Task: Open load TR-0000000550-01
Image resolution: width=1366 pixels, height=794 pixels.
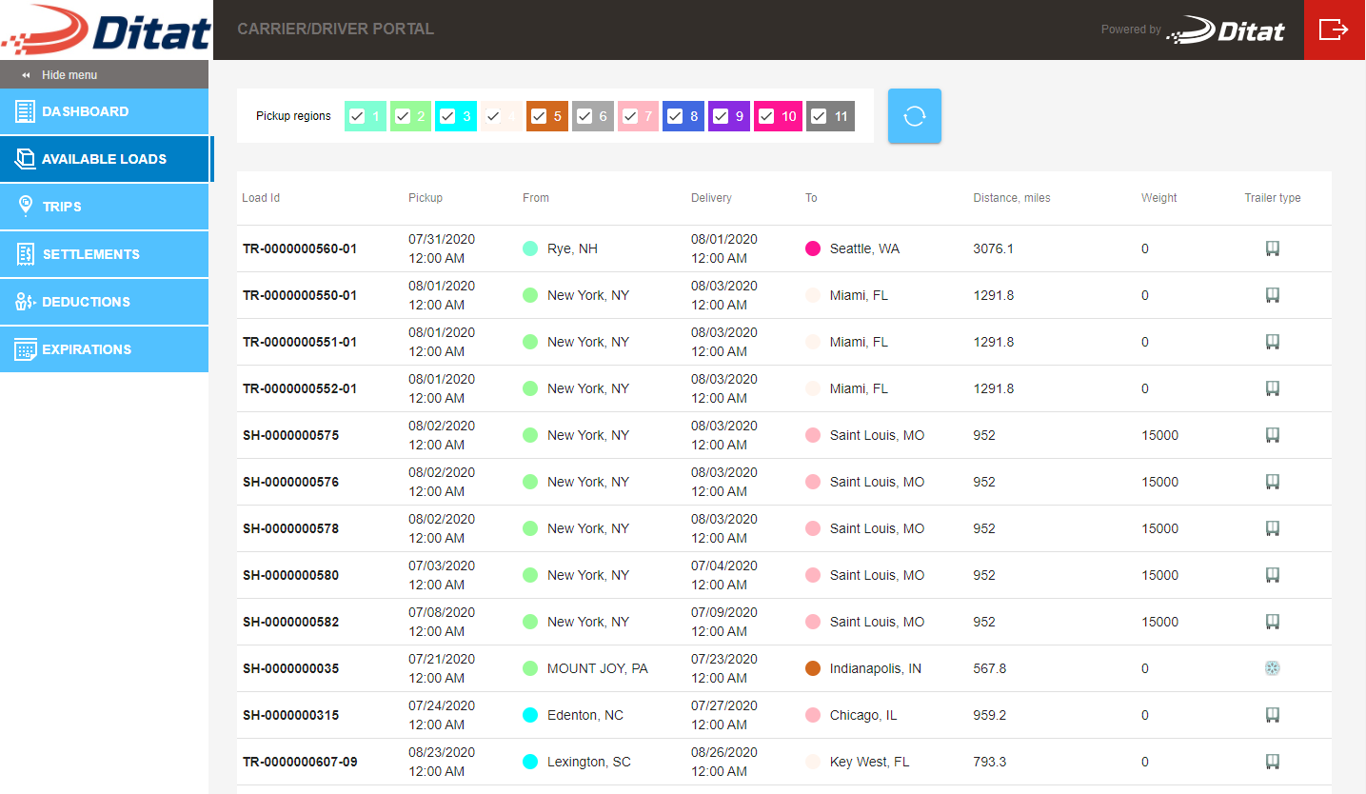Action: tap(300, 295)
